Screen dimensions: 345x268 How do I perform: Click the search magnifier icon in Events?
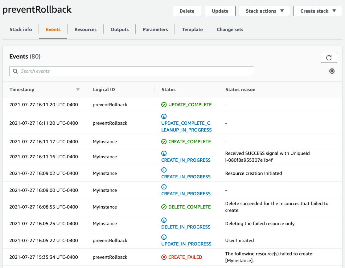click(15, 71)
